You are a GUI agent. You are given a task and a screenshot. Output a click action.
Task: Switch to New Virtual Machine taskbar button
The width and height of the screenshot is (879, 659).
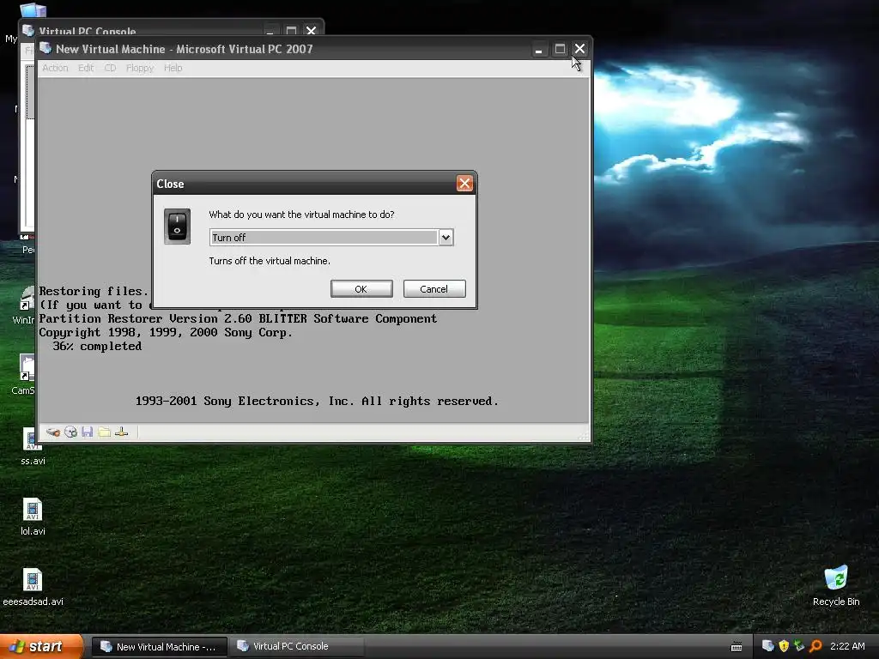point(159,647)
